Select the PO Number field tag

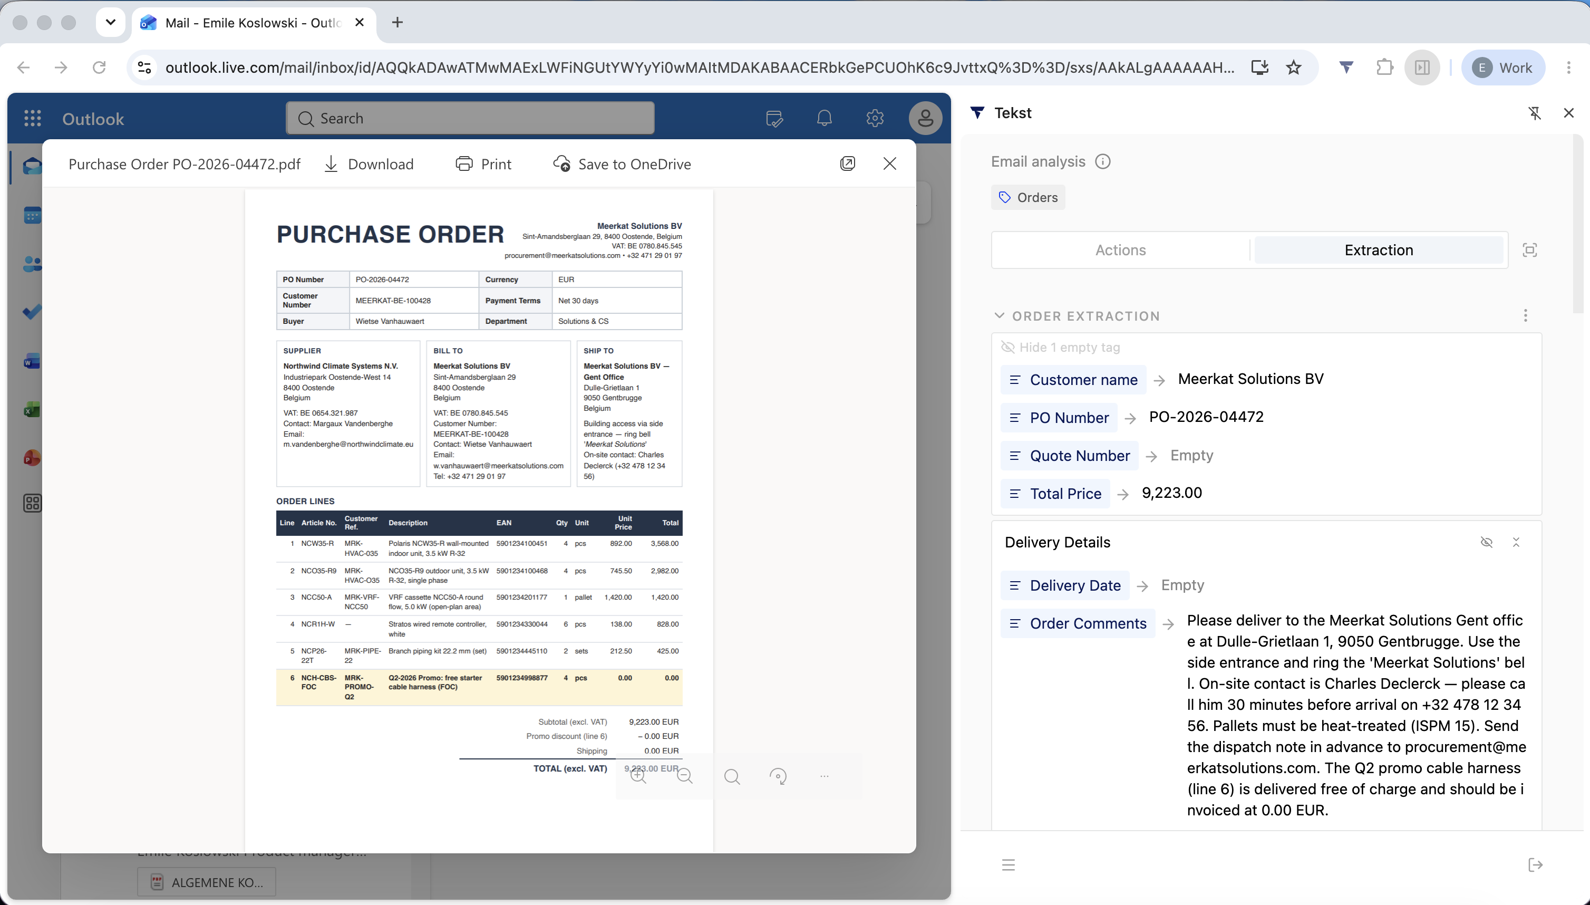tap(1059, 418)
